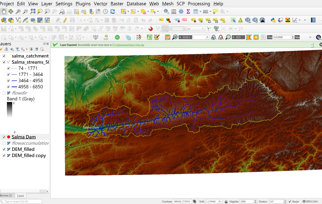The width and height of the screenshot is (322, 204).
Task: Open the Identify Features tool
Action: pyautogui.click(x=166, y=12)
